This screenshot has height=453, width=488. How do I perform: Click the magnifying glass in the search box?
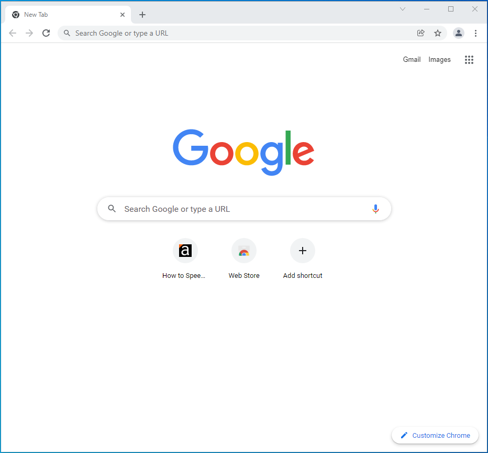[x=112, y=209]
